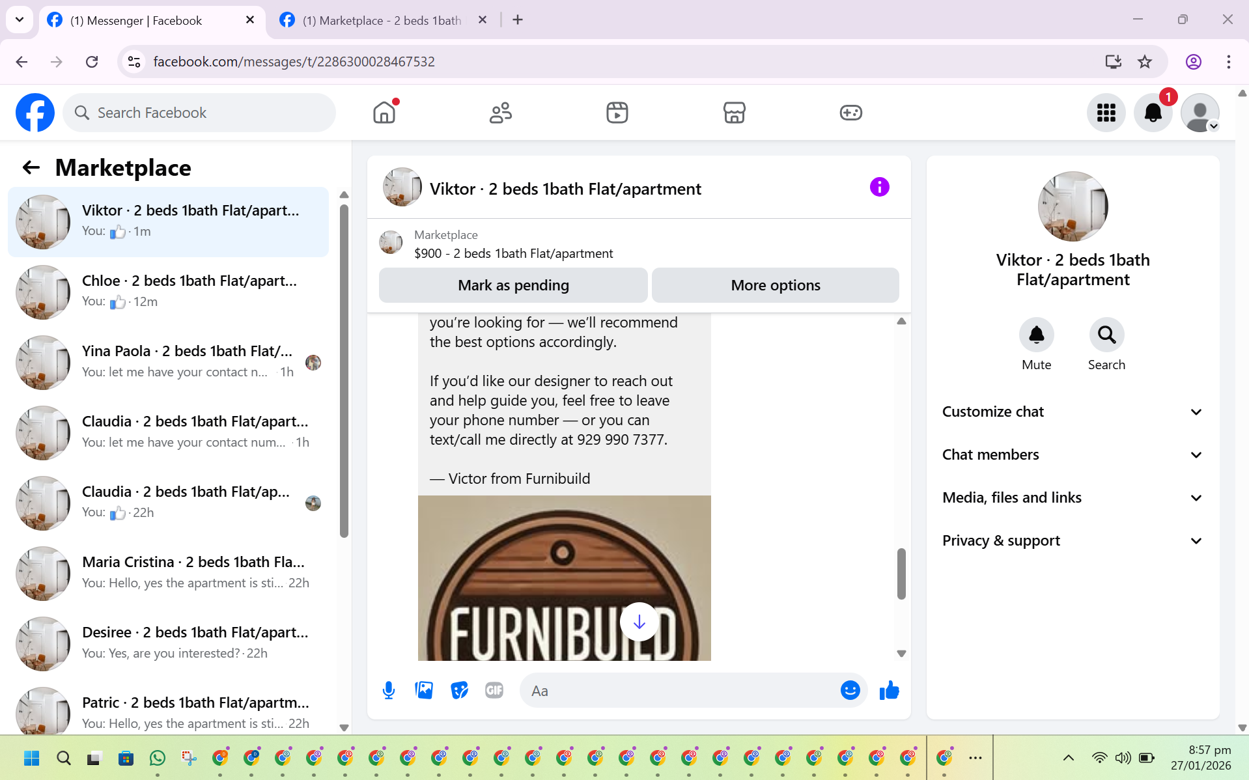
Task: Open the Marketplace storefront icon
Action: [734, 113]
